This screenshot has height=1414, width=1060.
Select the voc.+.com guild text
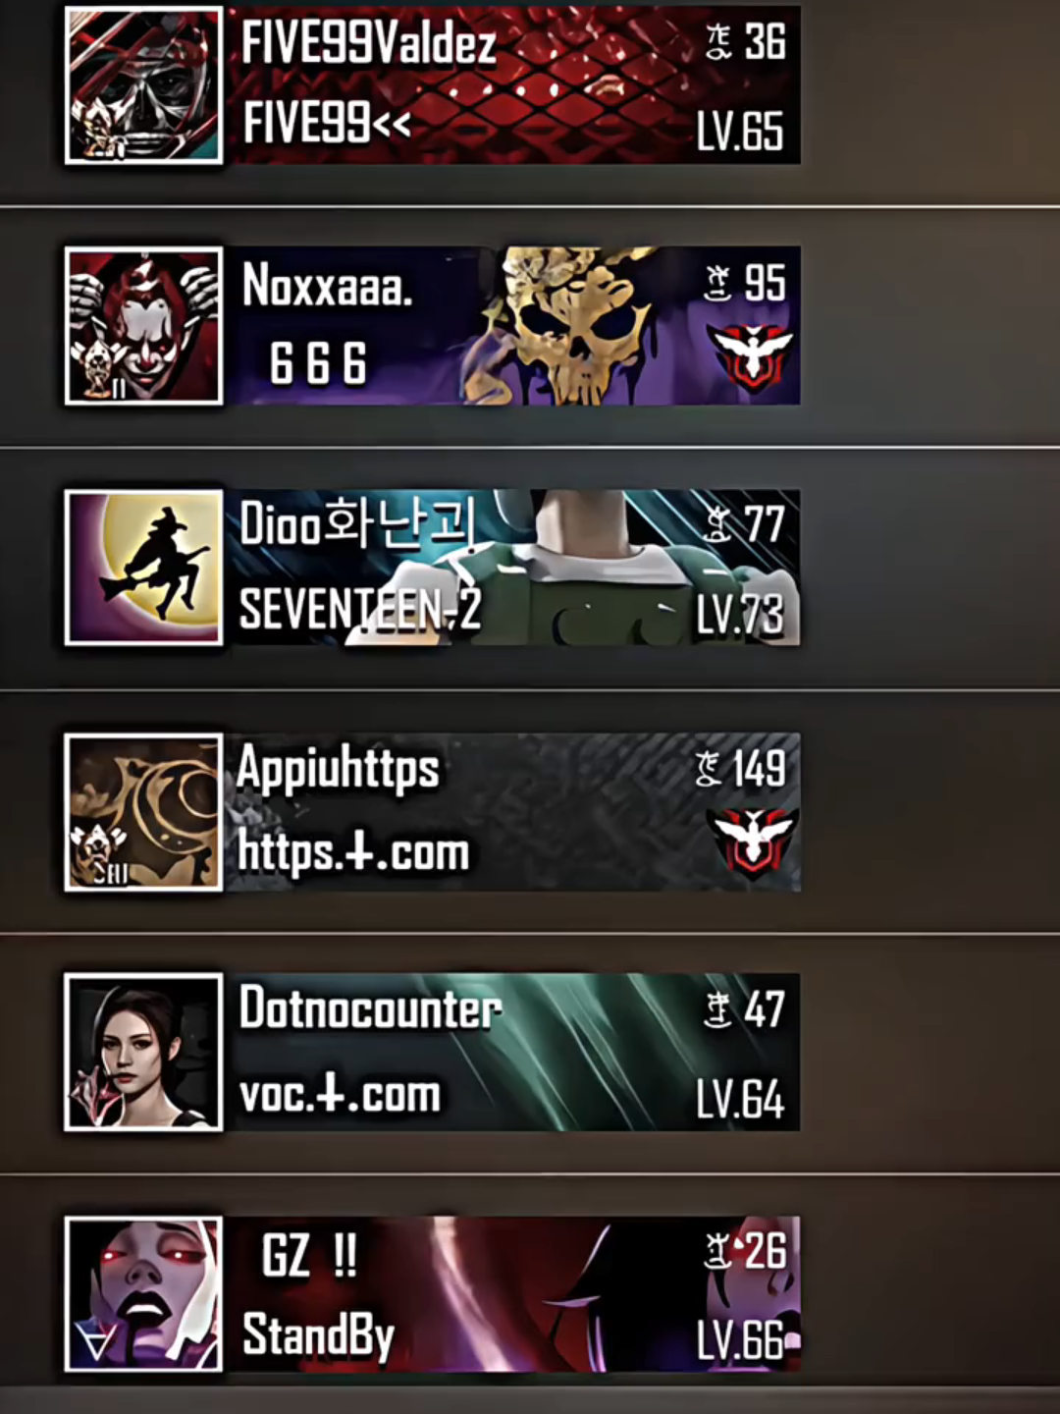pos(340,1094)
